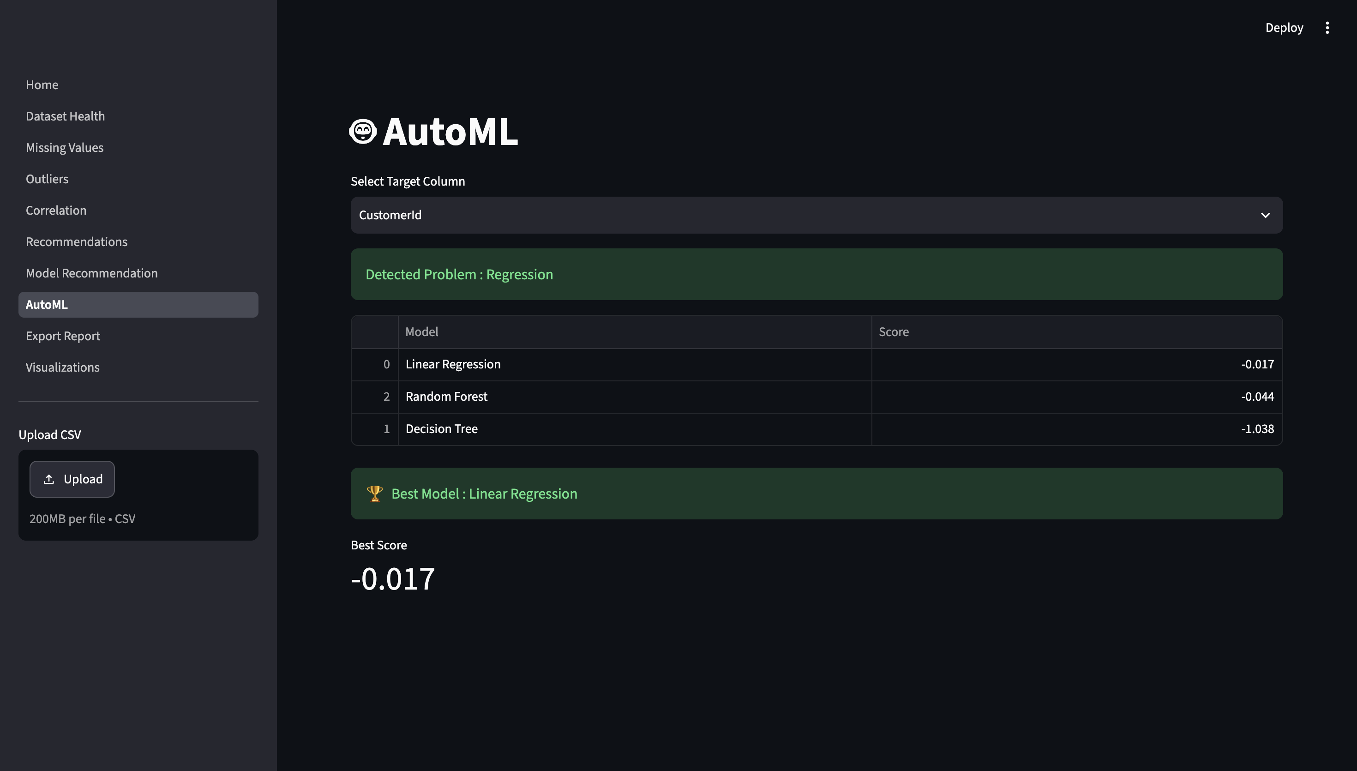Click the Deploy button

tap(1284, 28)
